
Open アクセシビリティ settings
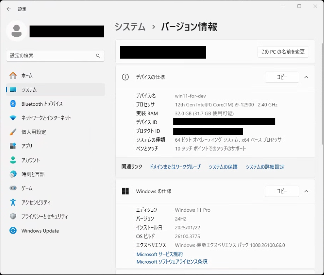point(56,202)
